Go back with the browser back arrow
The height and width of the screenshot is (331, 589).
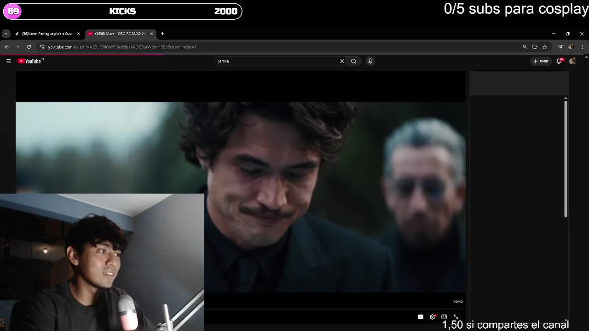6,47
